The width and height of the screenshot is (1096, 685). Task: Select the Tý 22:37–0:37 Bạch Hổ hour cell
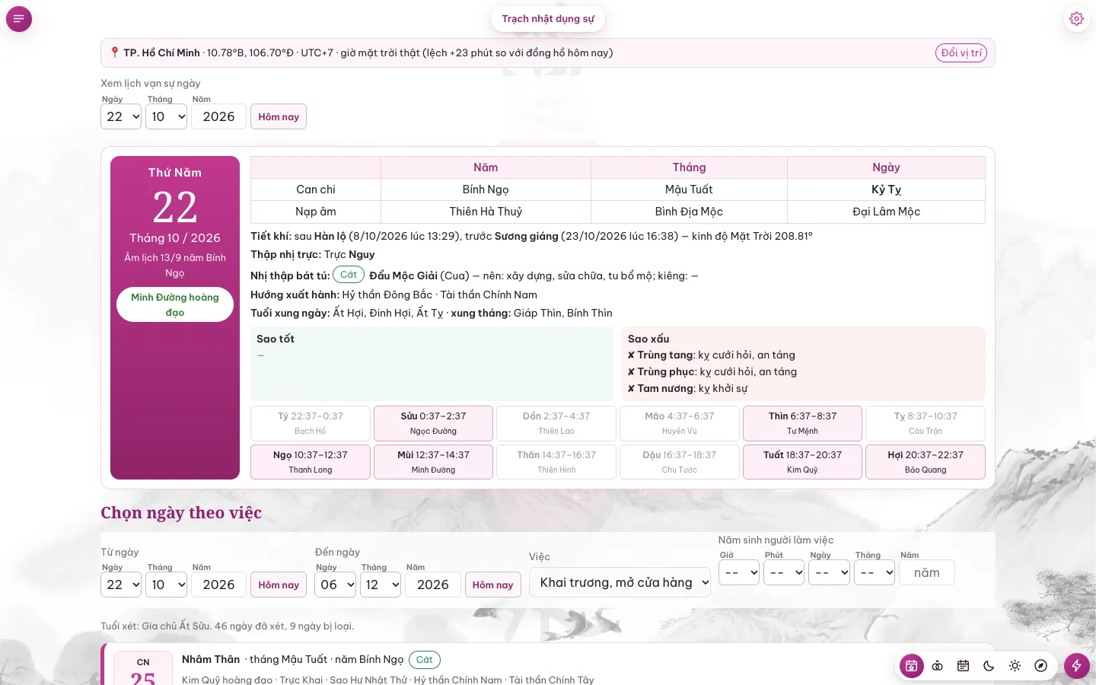[311, 423]
